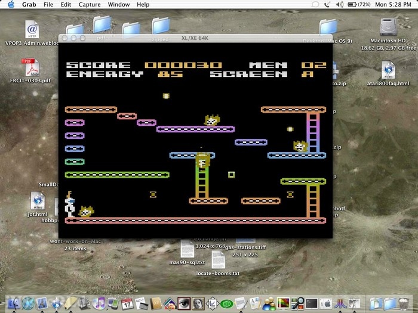The image size is (418, 313).
Task: Open iTunes from the Dock
Action: (x=99, y=303)
